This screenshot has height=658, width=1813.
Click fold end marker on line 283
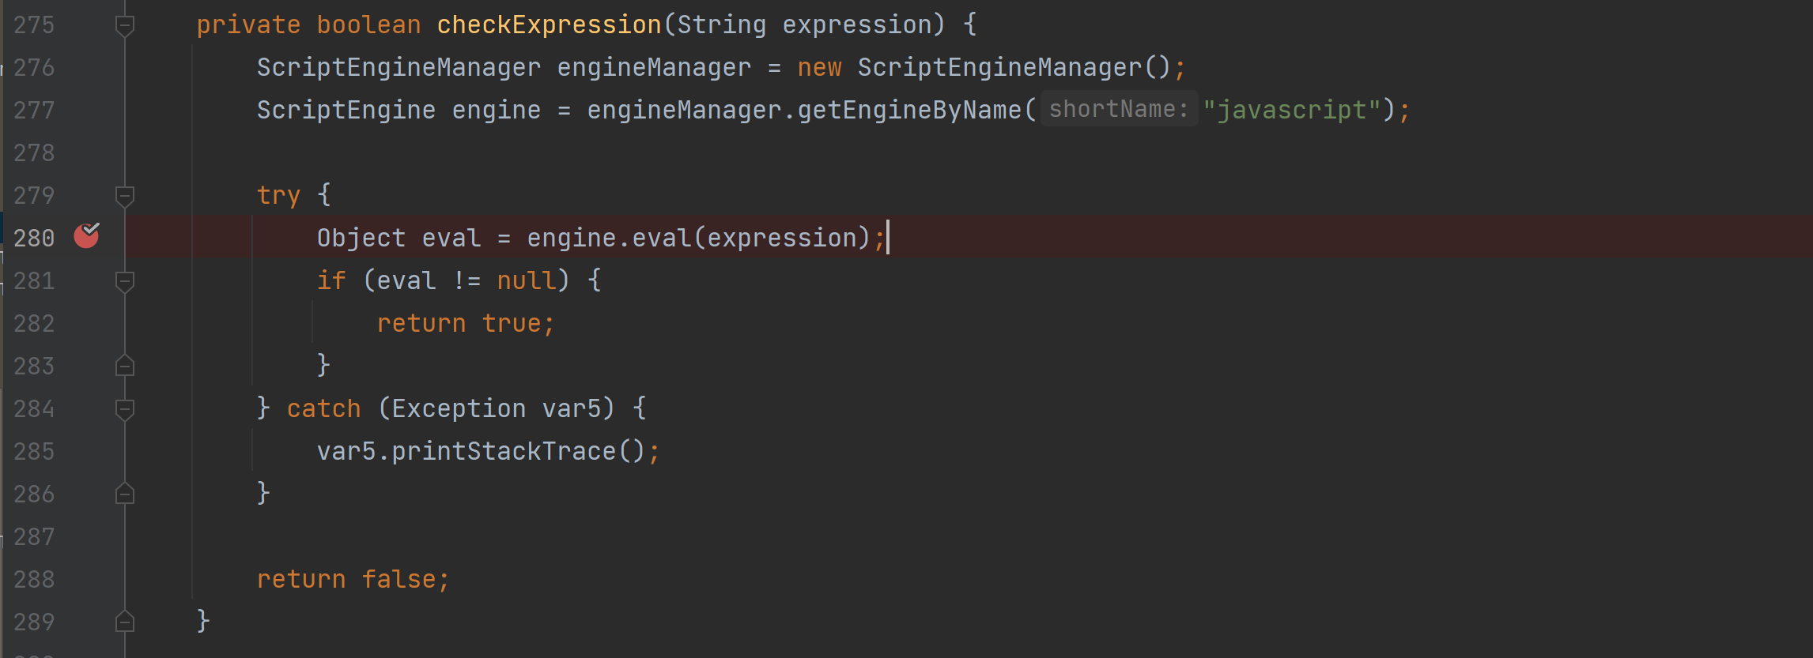pos(125,366)
